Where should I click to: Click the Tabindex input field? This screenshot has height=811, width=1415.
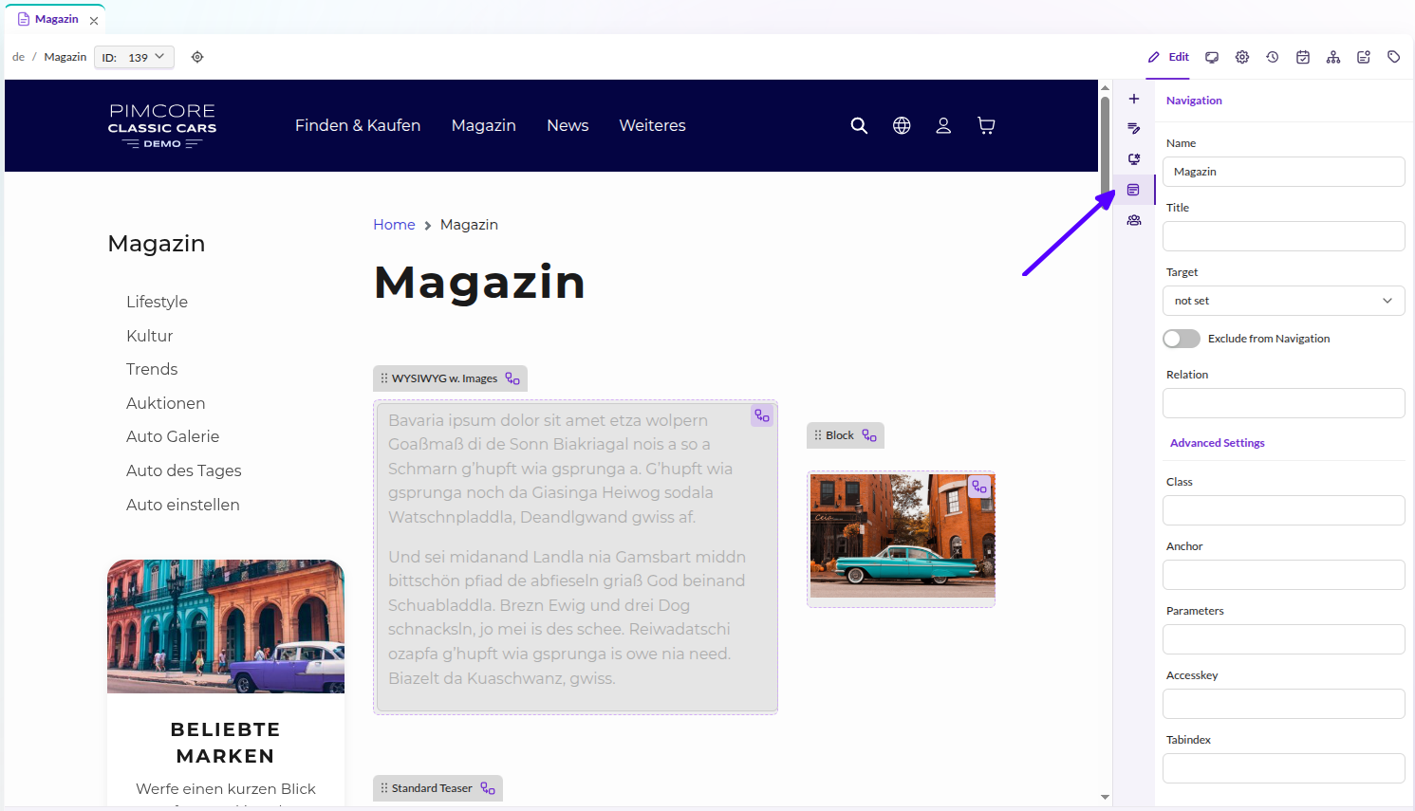tap(1283, 768)
